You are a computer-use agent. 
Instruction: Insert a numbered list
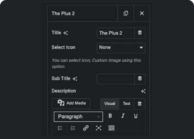tap(73, 128)
